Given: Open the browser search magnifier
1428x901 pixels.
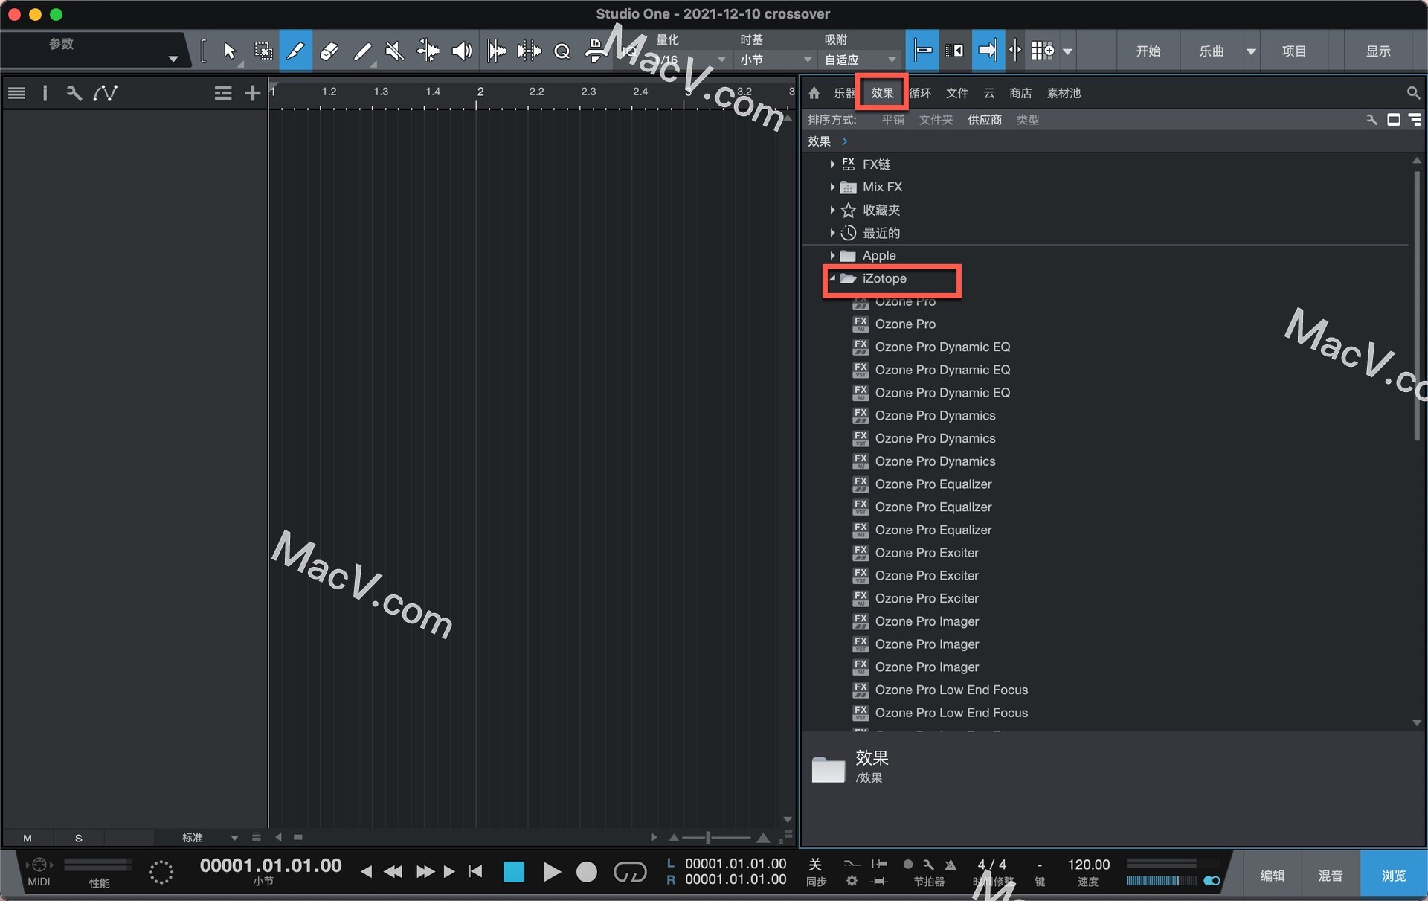Looking at the screenshot, I should (1412, 93).
